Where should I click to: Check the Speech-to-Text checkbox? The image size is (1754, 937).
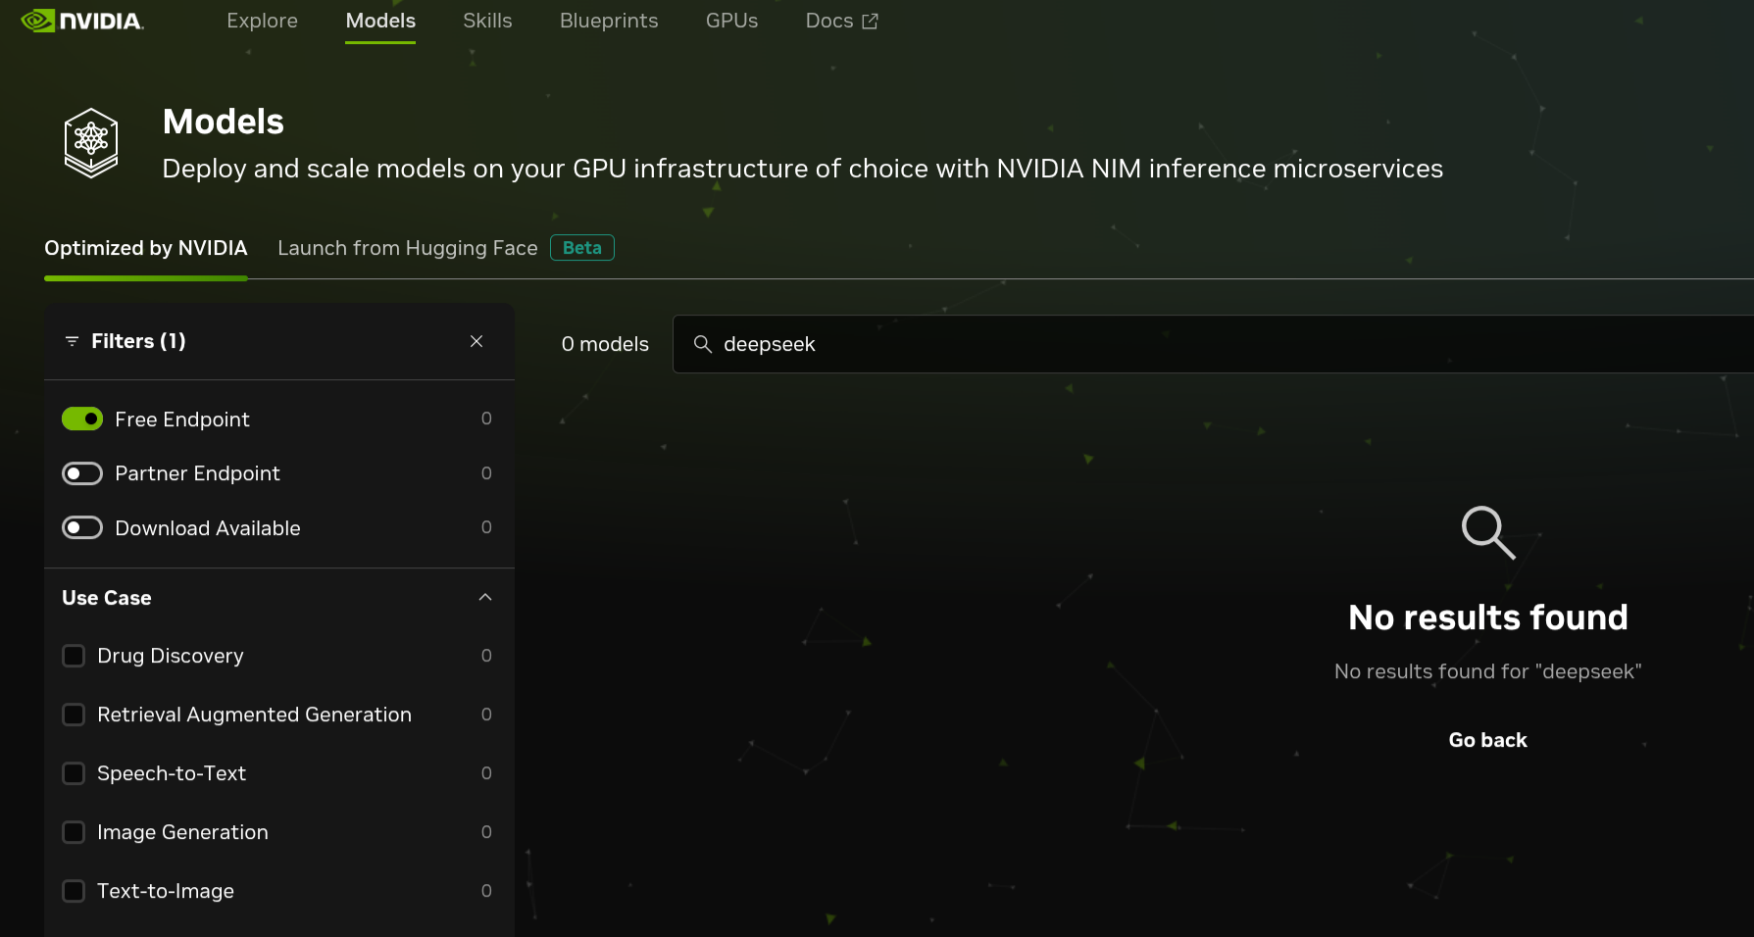[74, 773]
